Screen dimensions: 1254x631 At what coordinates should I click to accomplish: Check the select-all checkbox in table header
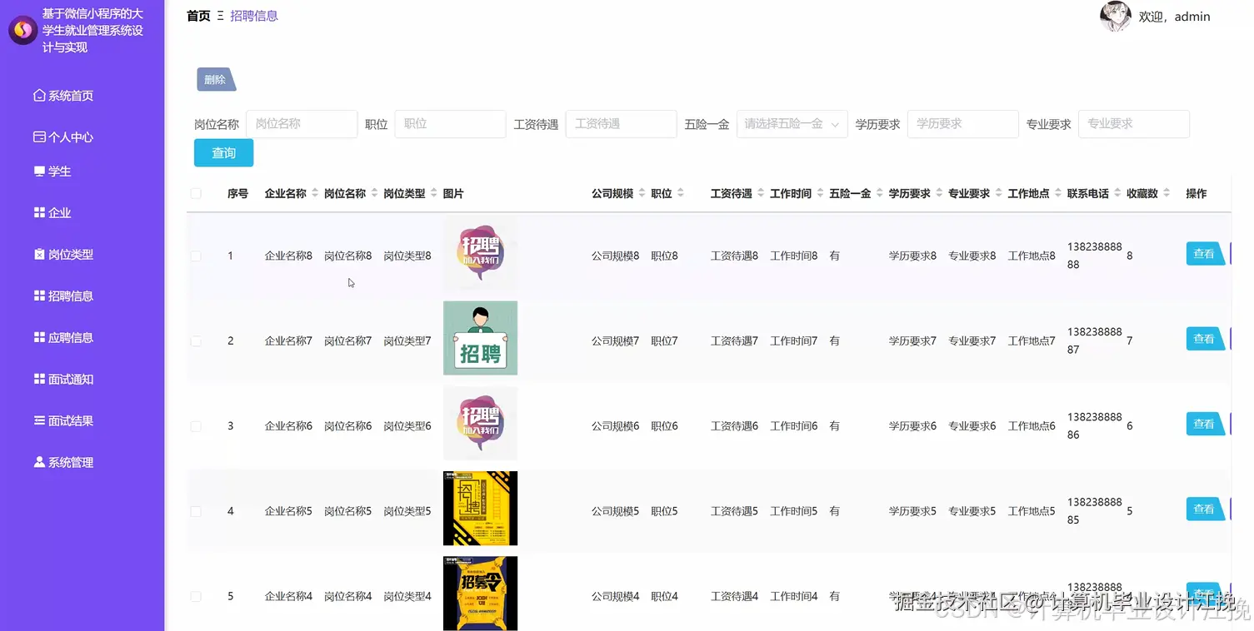195,192
